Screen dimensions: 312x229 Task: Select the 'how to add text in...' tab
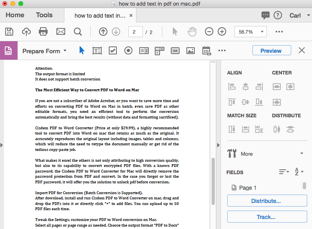100,16
